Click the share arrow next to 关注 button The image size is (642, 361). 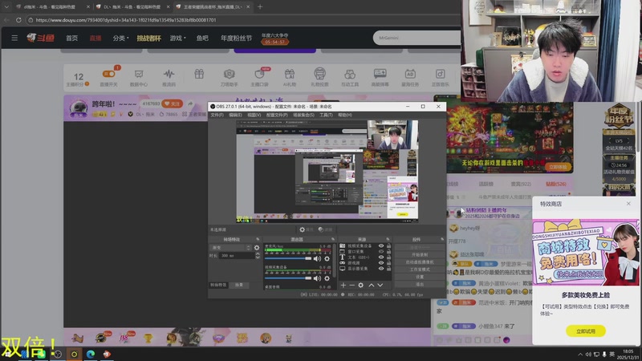pos(190,103)
